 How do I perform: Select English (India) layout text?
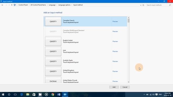(x=71, y=41)
